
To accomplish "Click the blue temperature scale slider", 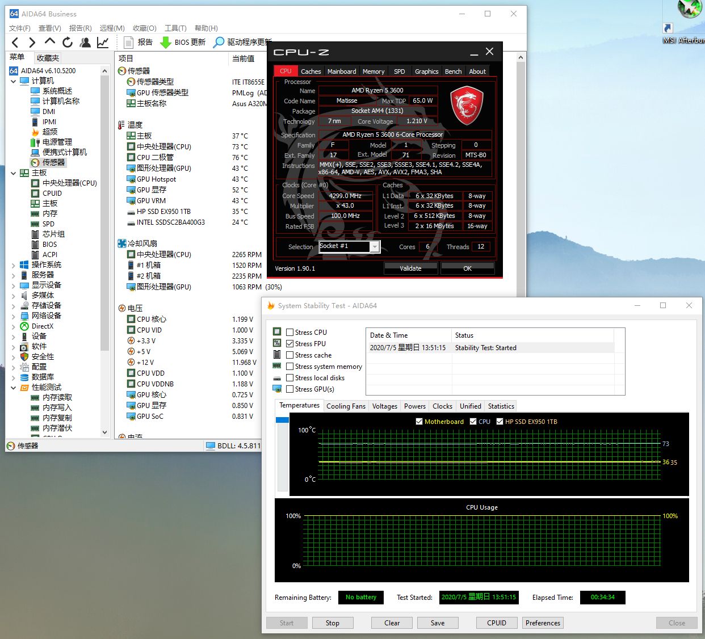I will point(282,420).
